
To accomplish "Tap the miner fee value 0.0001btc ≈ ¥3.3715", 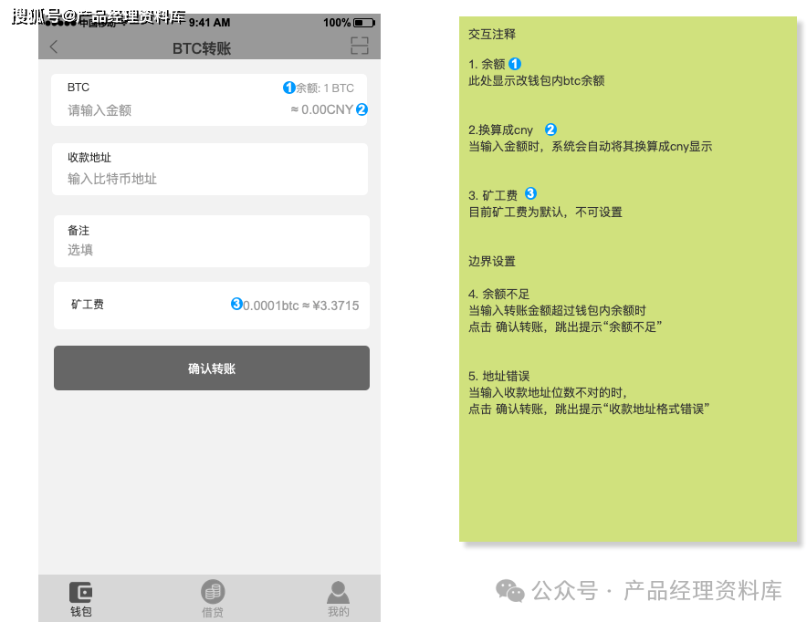I will 300,306.
